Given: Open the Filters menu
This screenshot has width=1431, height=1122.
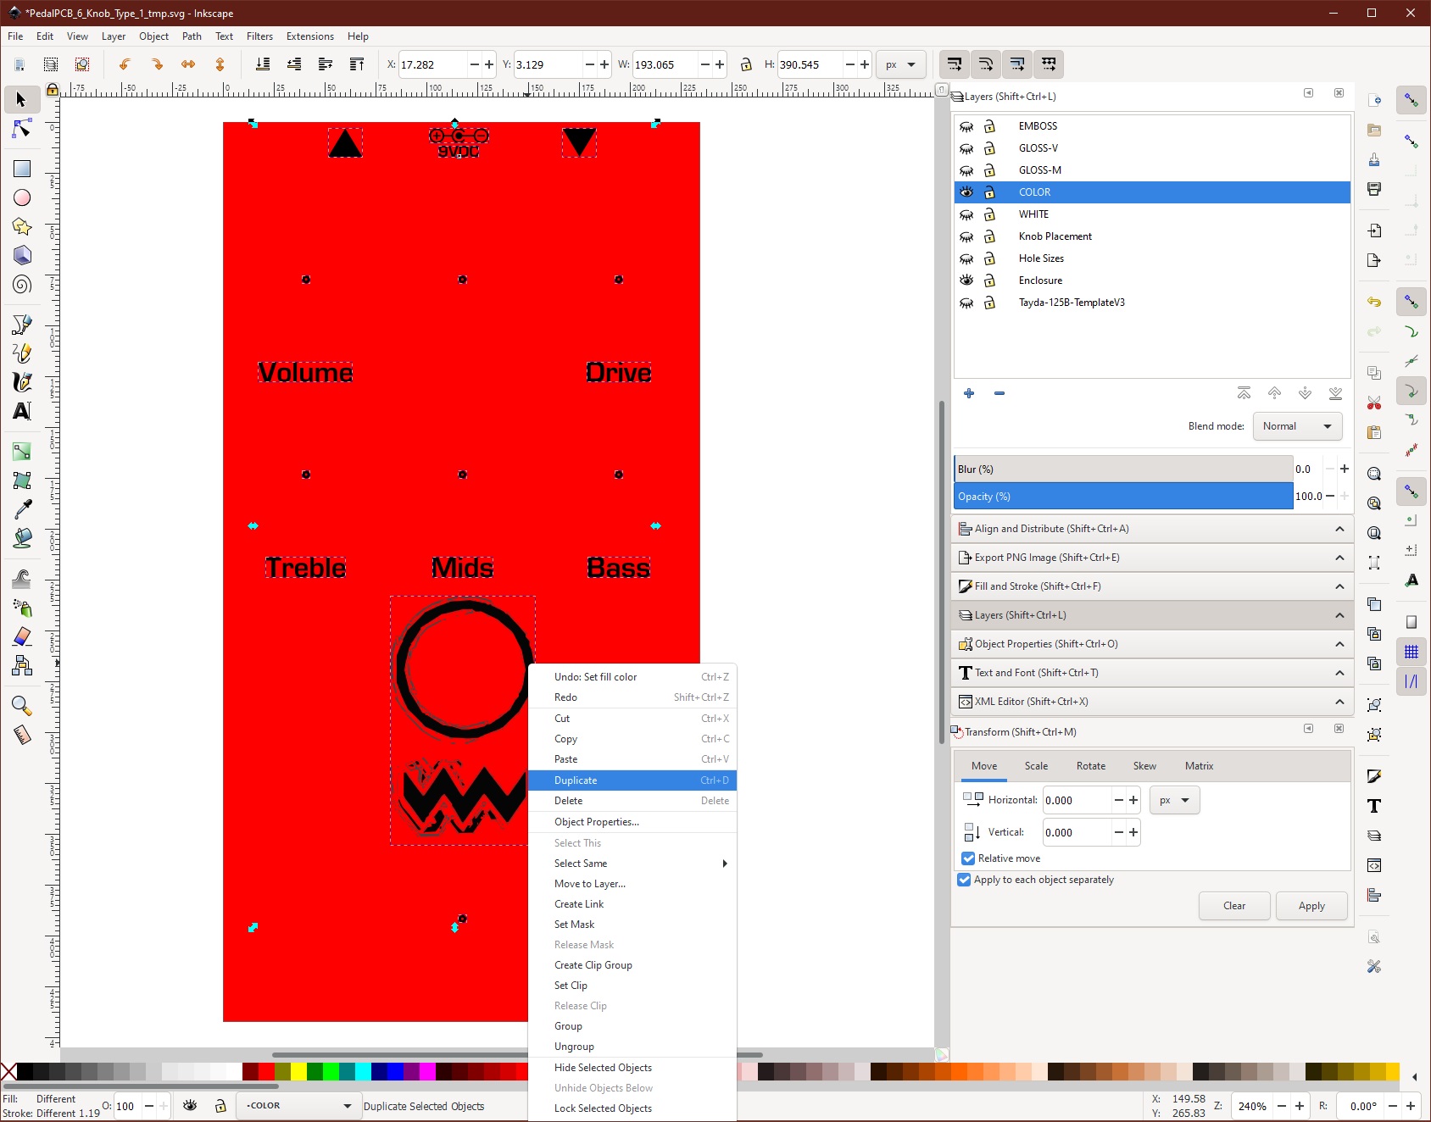Looking at the screenshot, I should (x=259, y=36).
